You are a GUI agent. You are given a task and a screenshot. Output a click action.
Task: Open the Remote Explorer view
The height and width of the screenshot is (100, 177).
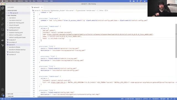pos(2,29)
